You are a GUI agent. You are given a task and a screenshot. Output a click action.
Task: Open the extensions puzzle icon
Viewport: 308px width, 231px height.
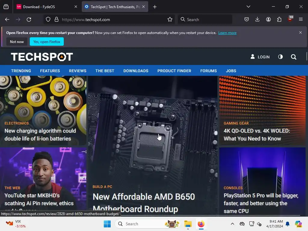pyautogui.click(x=279, y=19)
